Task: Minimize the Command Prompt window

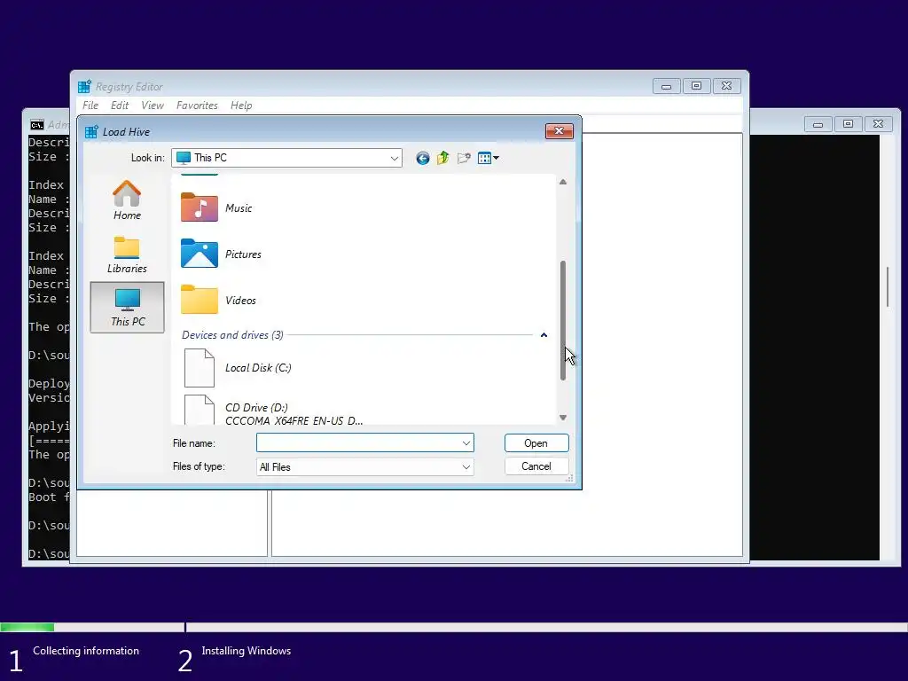Action: [x=818, y=124]
